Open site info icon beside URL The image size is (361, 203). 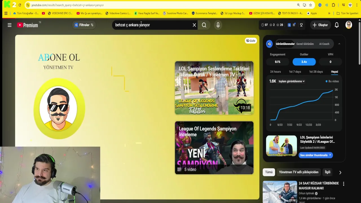click(28, 5)
